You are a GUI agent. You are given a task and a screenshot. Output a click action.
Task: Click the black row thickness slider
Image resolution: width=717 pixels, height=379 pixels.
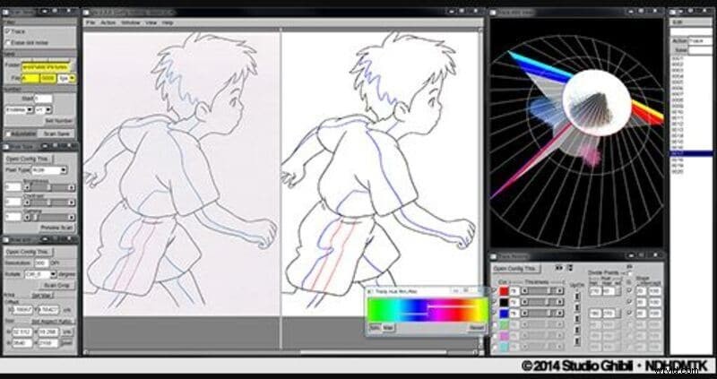point(542,302)
